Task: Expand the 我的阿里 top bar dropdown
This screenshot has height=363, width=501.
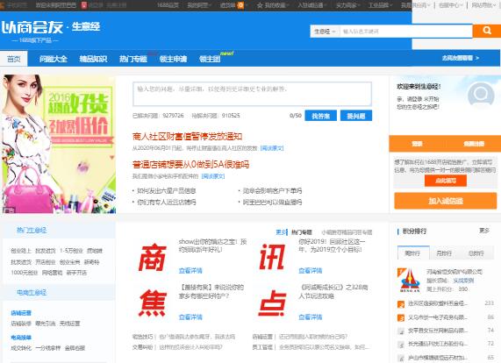Action: click(200, 5)
